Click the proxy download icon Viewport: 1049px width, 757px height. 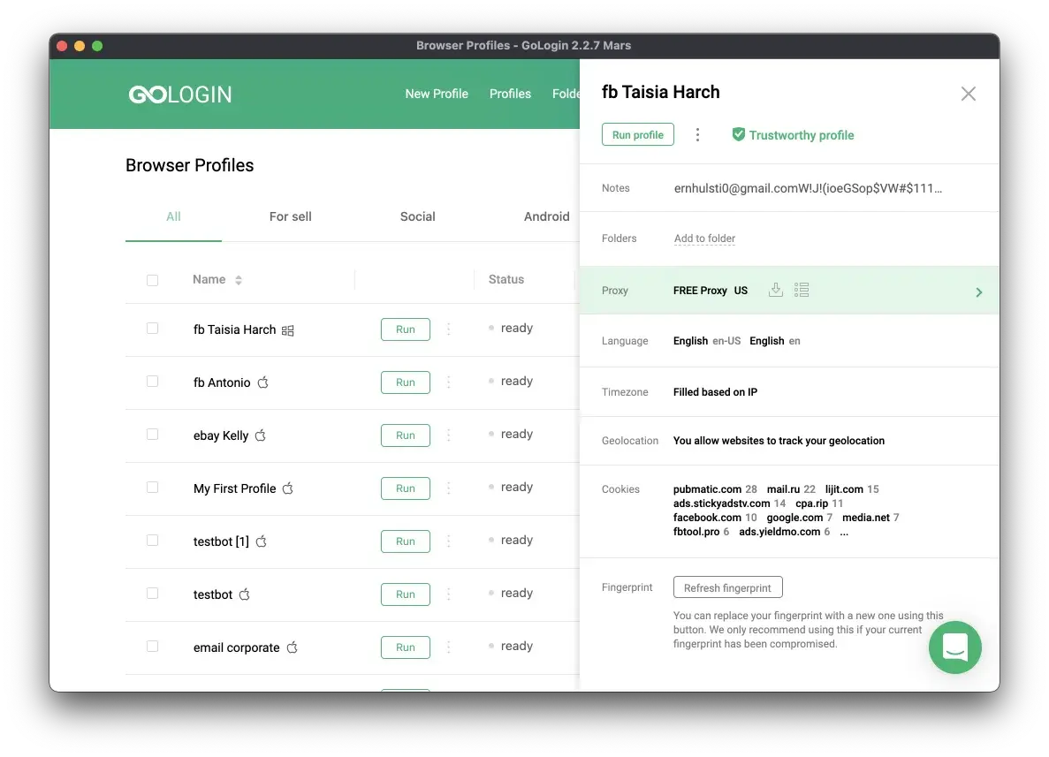coord(775,290)
